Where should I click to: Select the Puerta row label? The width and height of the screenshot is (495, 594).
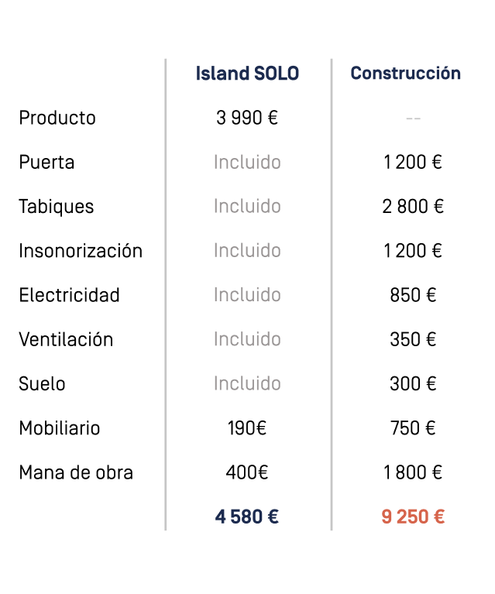[46, 163]
